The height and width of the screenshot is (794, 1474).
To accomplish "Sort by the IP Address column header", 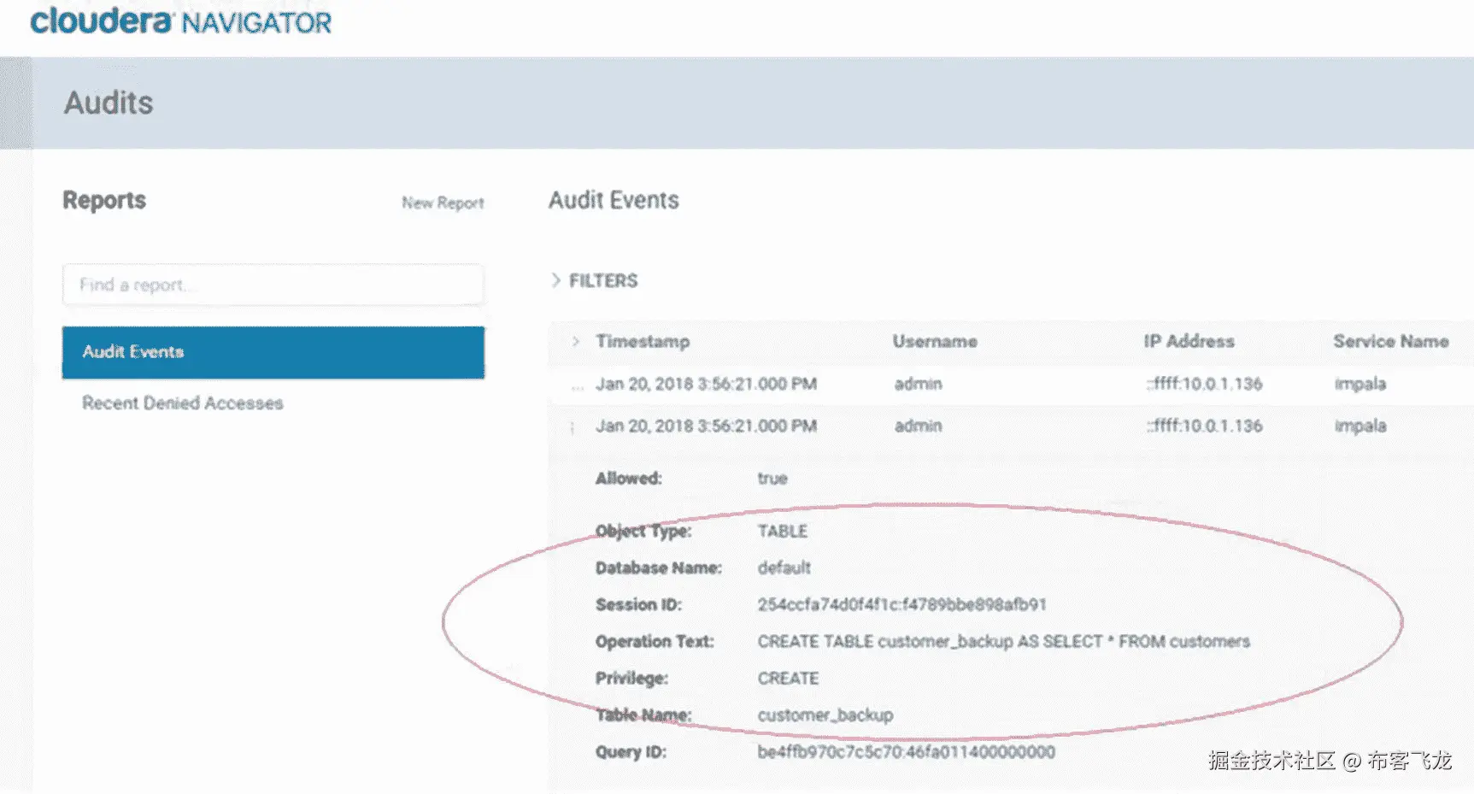I will (1189, 341).
